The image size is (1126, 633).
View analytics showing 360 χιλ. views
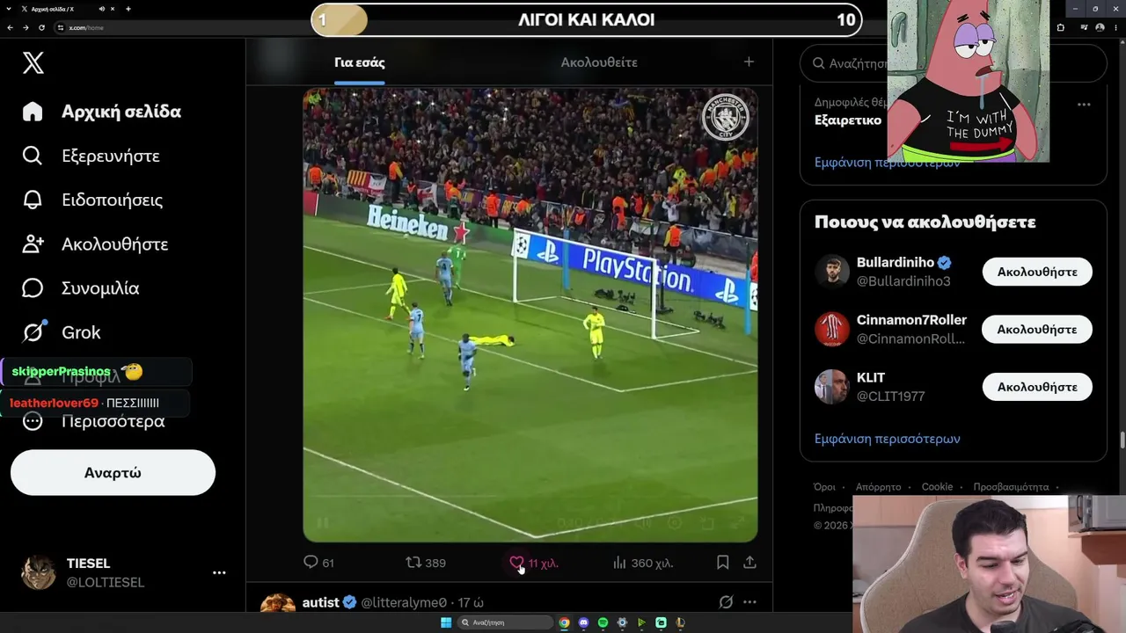642,563
